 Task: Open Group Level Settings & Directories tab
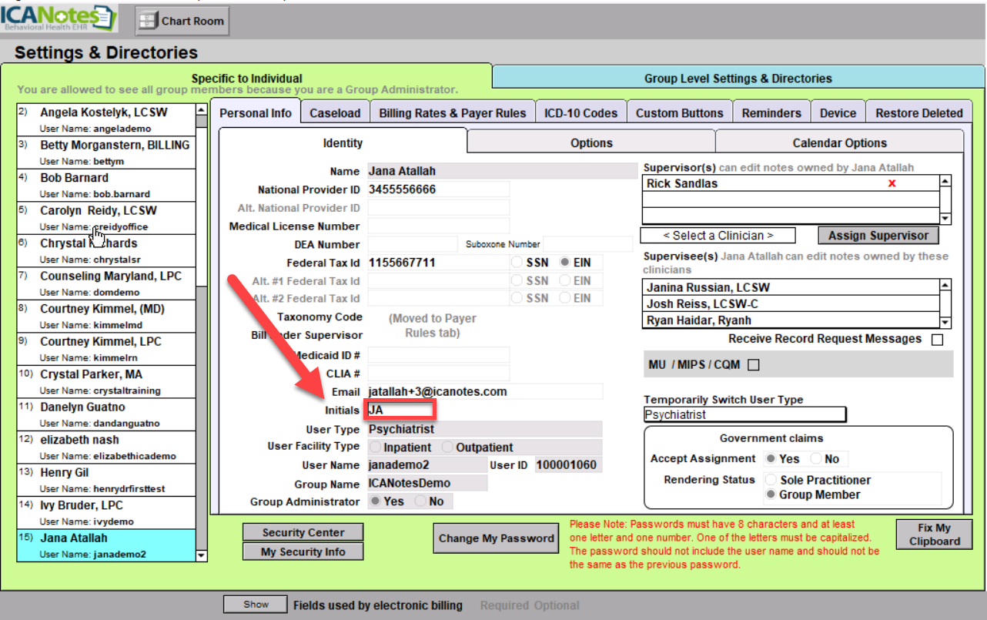738,79
